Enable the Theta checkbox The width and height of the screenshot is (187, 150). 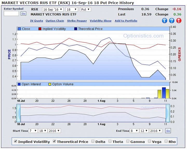click(x=110, y=141)
